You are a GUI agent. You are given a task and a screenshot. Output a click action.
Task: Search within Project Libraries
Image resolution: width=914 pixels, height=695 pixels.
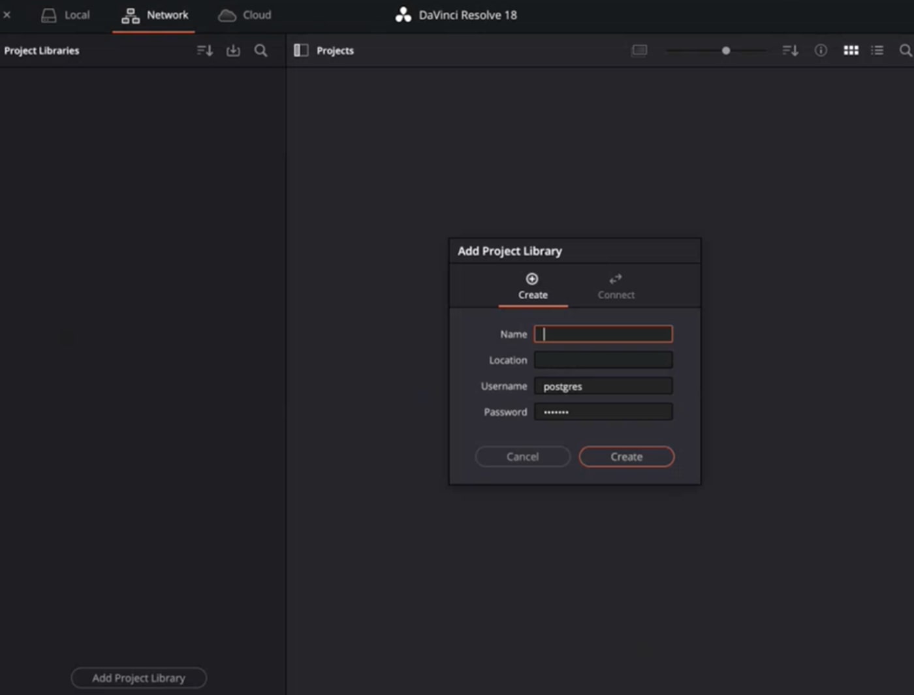(260, 50)
